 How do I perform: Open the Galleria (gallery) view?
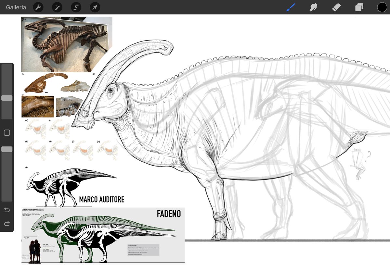pos(16,7)
